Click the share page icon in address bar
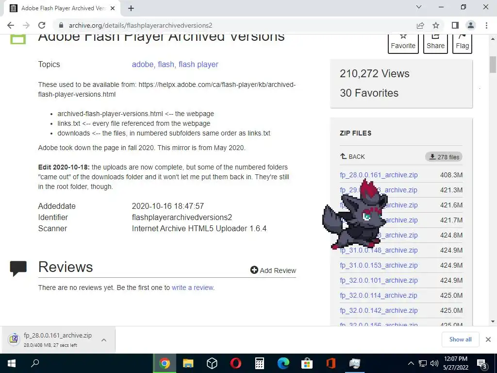This screenshot has width=497, height=373. [x=420, y=25]
